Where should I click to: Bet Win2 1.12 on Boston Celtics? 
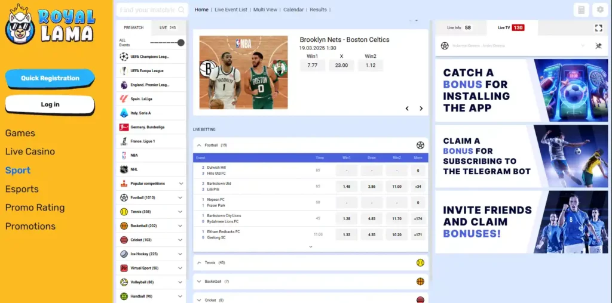point(371,65)
